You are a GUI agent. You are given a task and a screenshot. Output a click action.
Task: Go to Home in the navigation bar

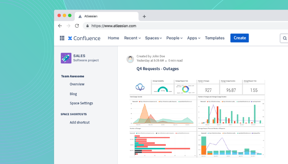tap(113, 38)
